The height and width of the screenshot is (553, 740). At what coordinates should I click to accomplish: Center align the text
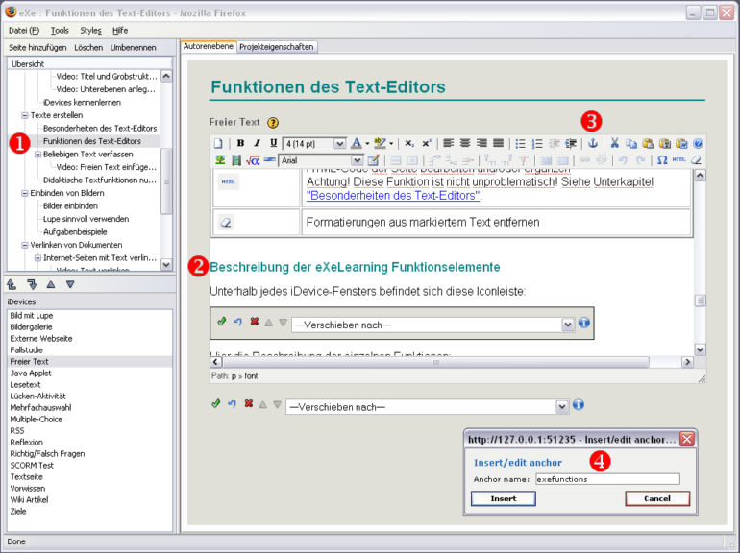pyautogui.click(x=465, y=143)
